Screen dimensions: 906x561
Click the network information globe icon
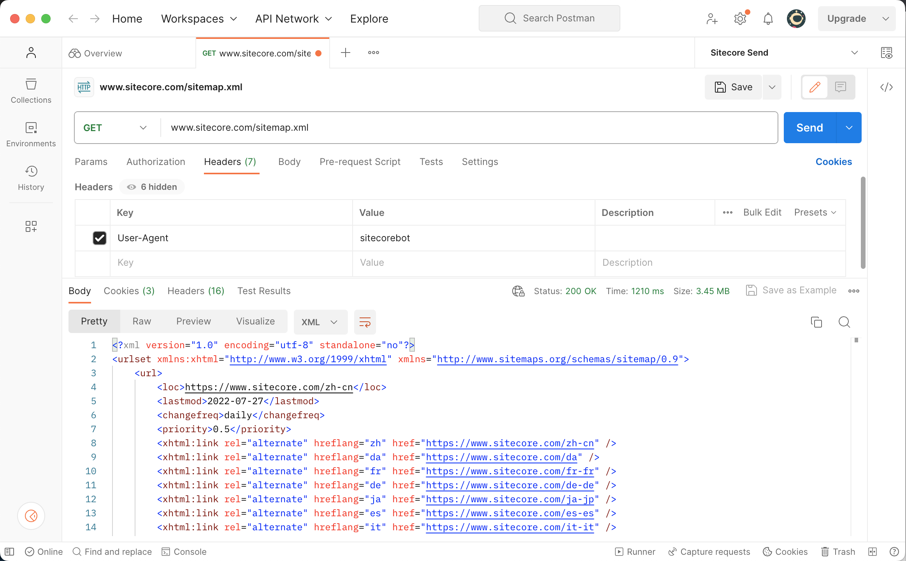coord(518,291)
